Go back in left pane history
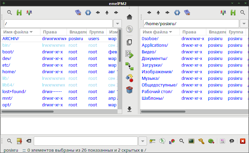 click(98, 13)
